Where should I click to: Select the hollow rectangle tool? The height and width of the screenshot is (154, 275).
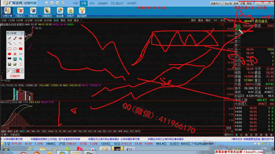[x=10, y=49]
